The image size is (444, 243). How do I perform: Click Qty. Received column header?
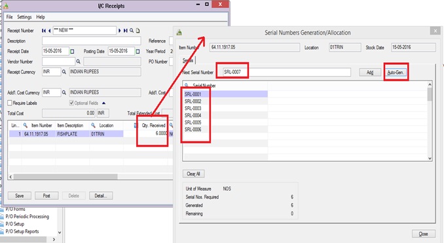click(153, 125)
